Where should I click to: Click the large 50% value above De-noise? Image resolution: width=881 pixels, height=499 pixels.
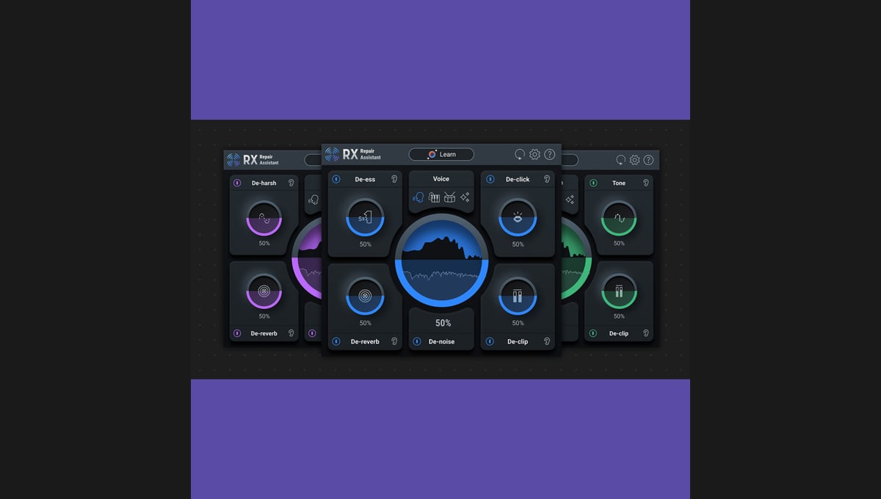[443, 323]
